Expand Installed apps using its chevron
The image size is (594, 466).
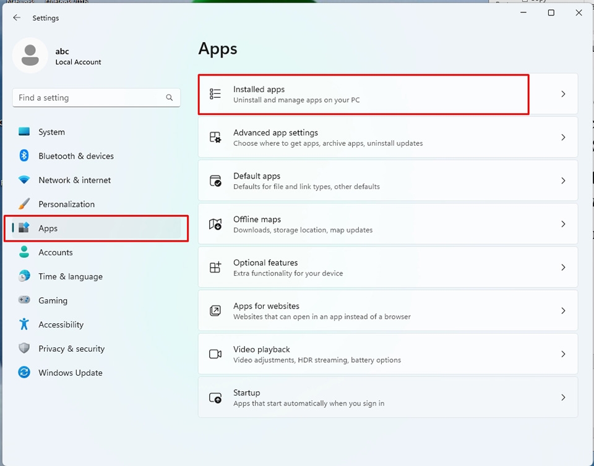click(x=563, y=94)
